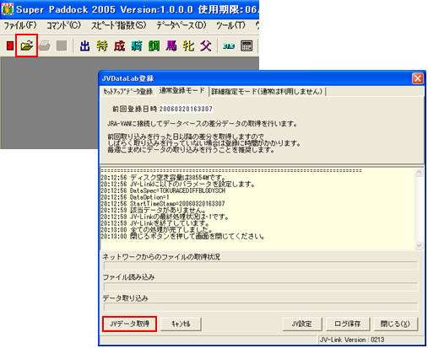
Task: Click the log scrollbar up arrow
Action: 419,173
